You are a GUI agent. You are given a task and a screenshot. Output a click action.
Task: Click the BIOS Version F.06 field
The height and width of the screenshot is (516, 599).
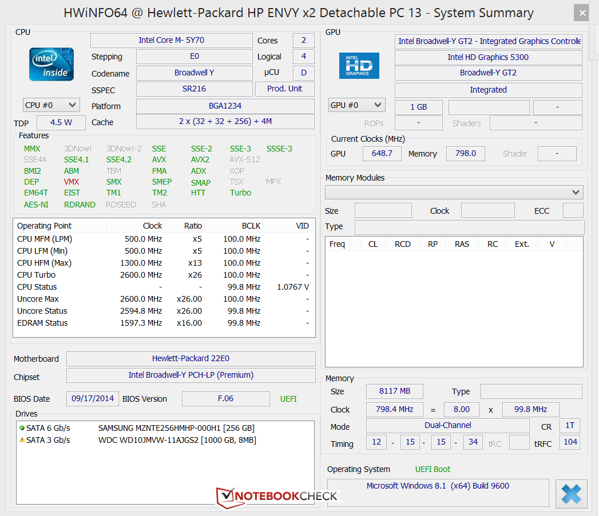226,398
